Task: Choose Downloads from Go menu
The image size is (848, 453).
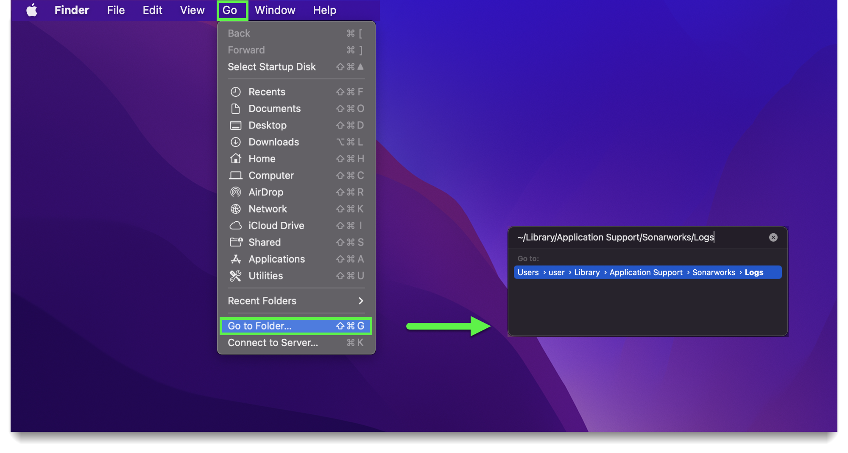Action: (x=296, y=142)
